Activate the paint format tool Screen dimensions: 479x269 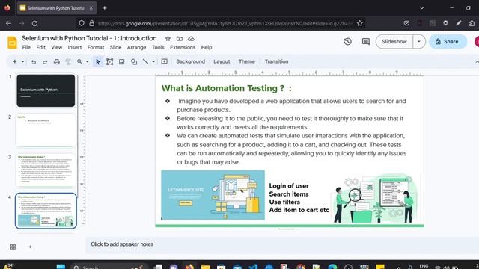point(68,61)
